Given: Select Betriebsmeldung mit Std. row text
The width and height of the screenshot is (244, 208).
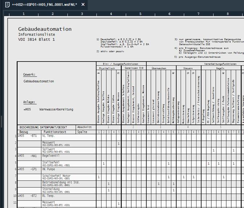Looking at the screenshot, I should pos(61,182).
